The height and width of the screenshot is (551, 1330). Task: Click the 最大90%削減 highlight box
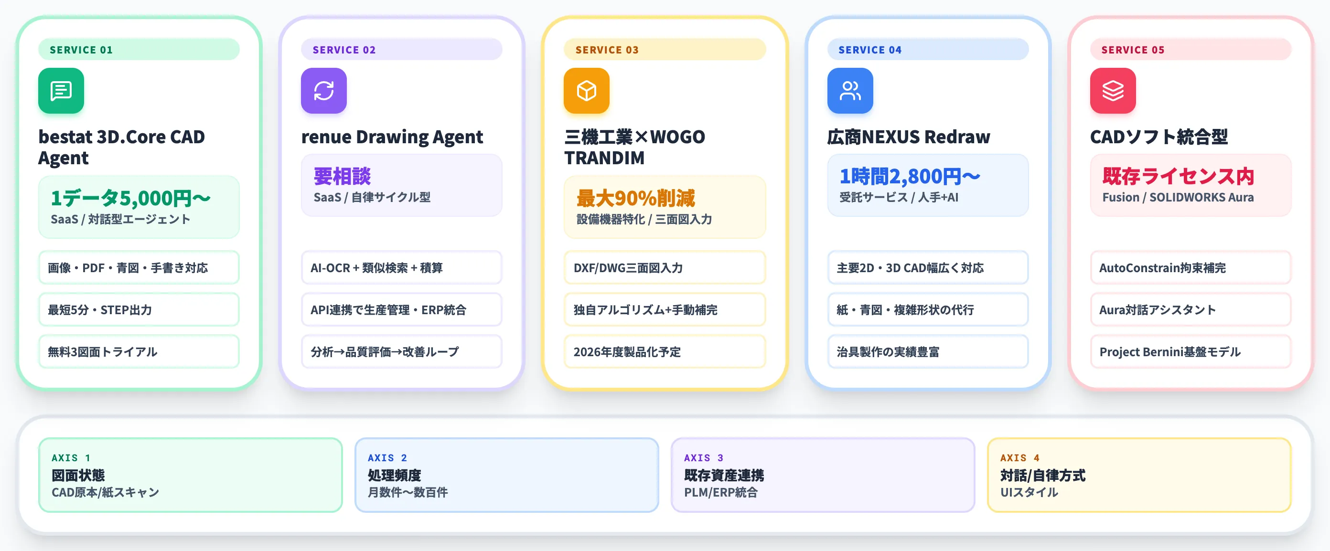(x=665, y=207)
